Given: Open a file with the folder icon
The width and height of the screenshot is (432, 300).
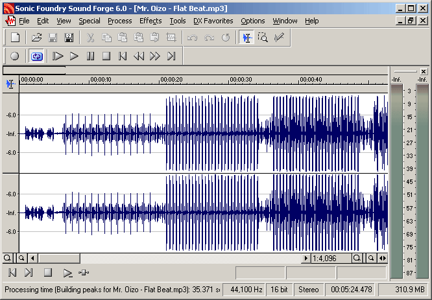Looking at the screenshot, I should pyautogui.click(x=36, y=38).
